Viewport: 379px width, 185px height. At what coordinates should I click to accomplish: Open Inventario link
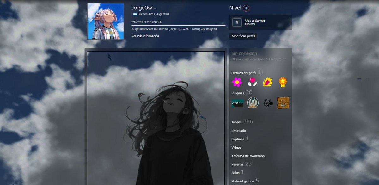click(239, 131)
